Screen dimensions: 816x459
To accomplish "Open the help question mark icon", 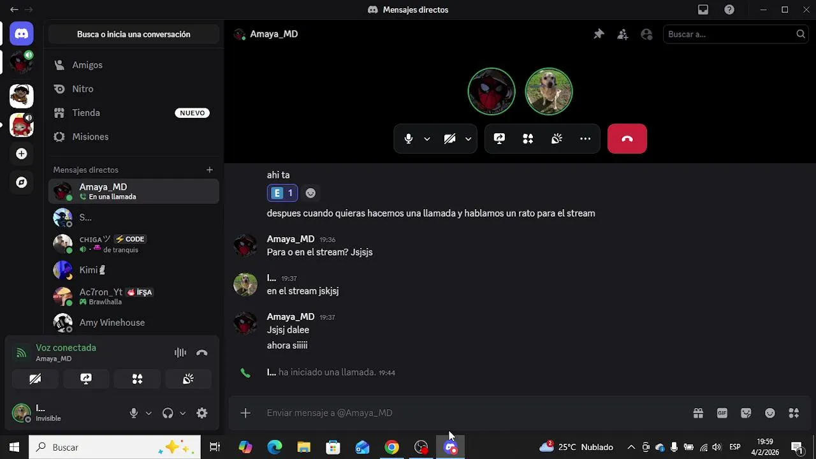I will [729, 10].
